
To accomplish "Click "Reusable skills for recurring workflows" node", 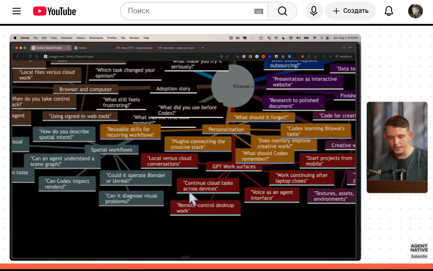I will (x=130, y=132).
